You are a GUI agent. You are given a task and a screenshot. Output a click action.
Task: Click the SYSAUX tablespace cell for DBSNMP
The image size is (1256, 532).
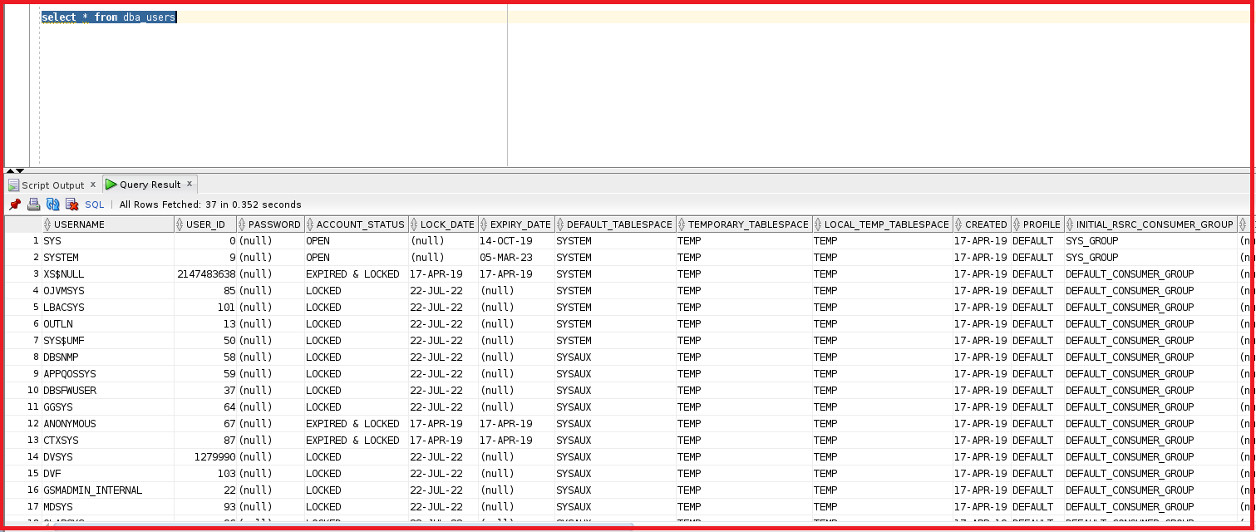tap(615, 357)
